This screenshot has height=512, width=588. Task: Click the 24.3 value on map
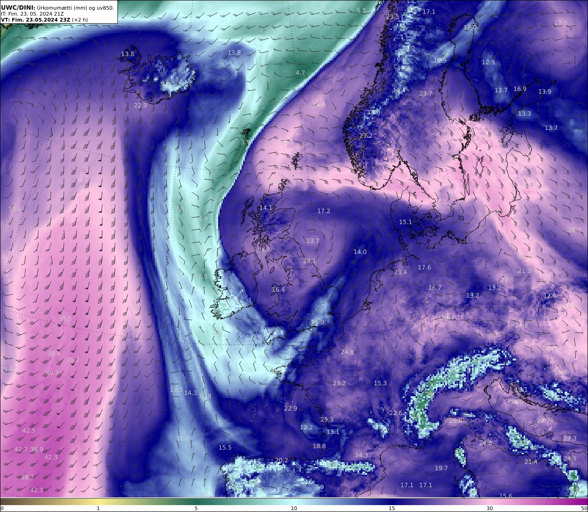pos(362,456)
